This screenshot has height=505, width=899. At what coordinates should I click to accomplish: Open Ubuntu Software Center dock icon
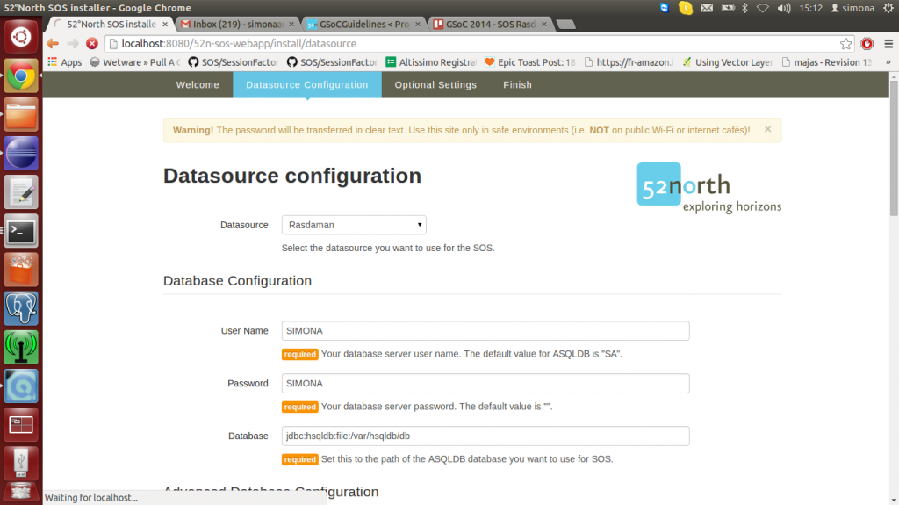[x=21, y=270]
